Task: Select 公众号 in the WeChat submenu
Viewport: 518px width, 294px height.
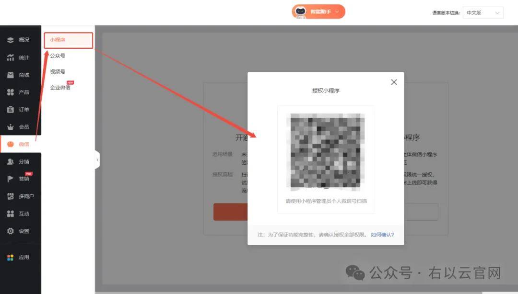Action: coord(58,56)
